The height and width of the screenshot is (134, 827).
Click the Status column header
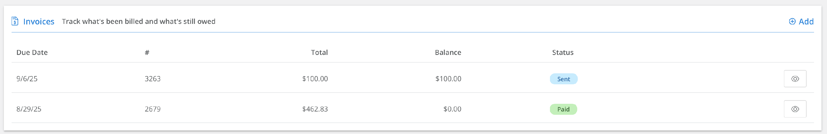[562, 52]
